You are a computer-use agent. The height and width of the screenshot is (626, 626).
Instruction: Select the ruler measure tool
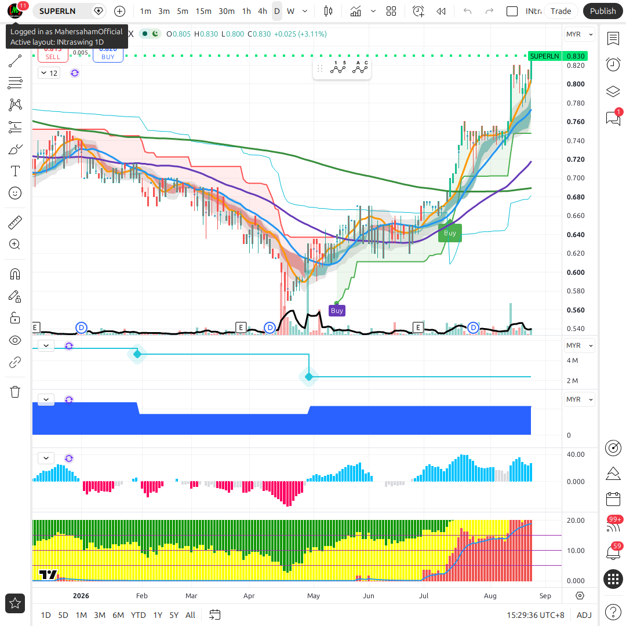pyautogui.click(x=14, y=223)
